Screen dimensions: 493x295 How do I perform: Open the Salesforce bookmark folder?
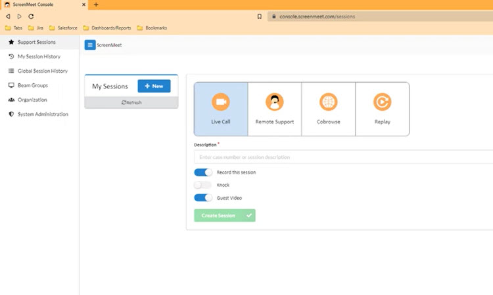pyautogui.click(x=63, y=28)
